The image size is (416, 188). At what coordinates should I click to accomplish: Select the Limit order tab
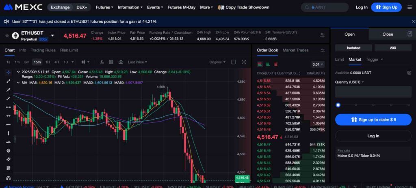coord(339,59)
